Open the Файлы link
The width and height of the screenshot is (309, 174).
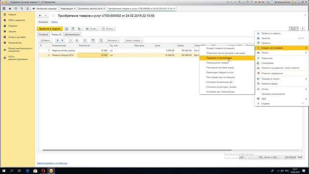55,22
